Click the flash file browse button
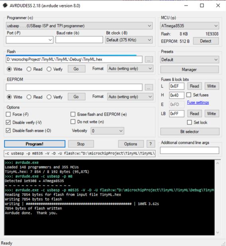226x246 pixels. point(149,60)
